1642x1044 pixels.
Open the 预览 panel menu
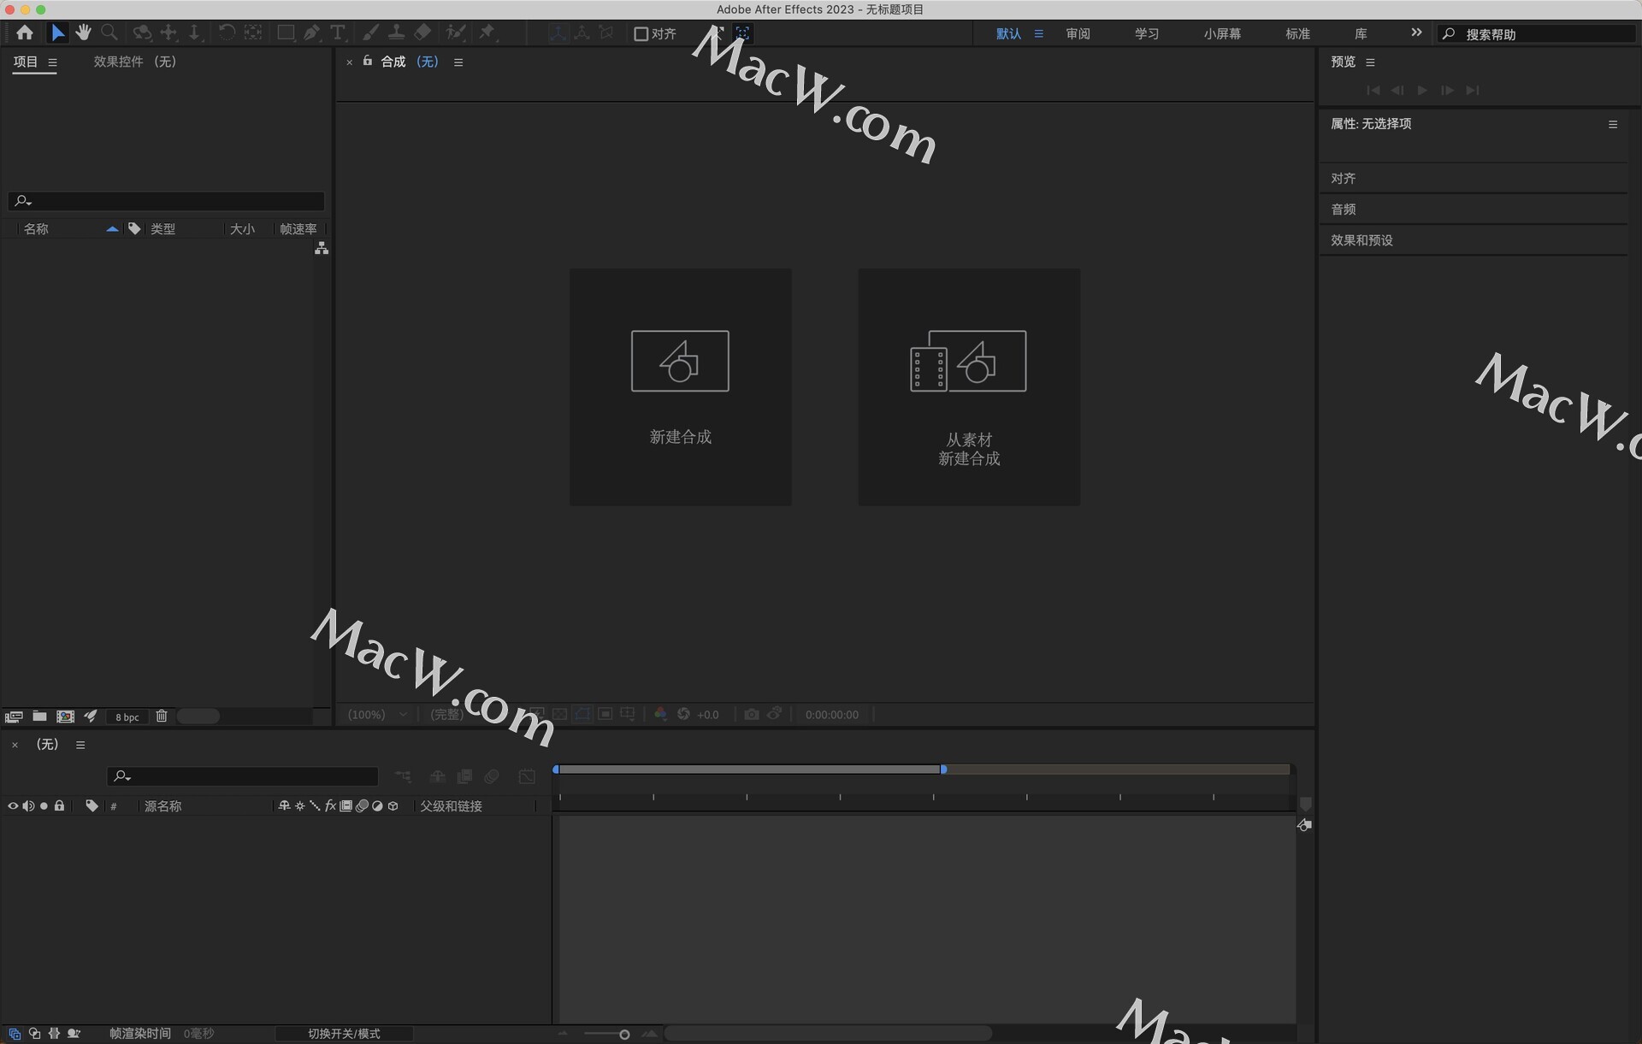click(1370, 62)
